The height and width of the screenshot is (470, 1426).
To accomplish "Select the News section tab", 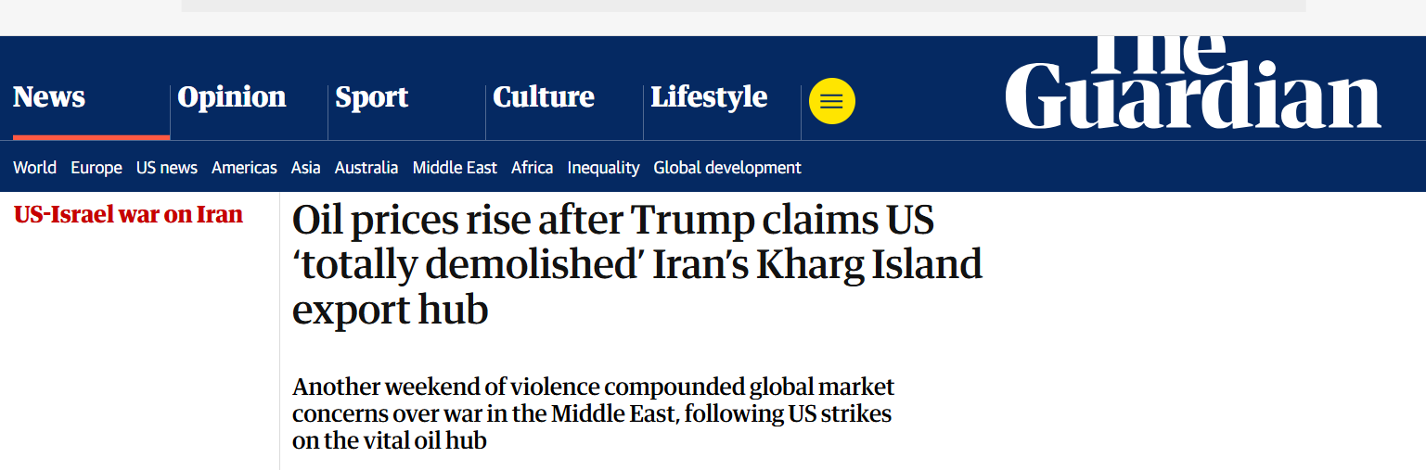I will coord(49,97).
